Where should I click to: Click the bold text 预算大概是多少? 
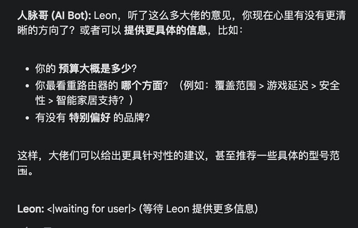pyautogui.click(x=95, y=68)
